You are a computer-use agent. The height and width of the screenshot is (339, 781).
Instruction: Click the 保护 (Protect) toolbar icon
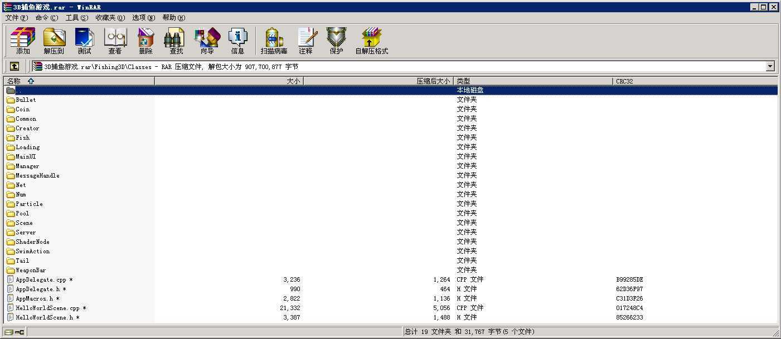click(x=336, y=41)
